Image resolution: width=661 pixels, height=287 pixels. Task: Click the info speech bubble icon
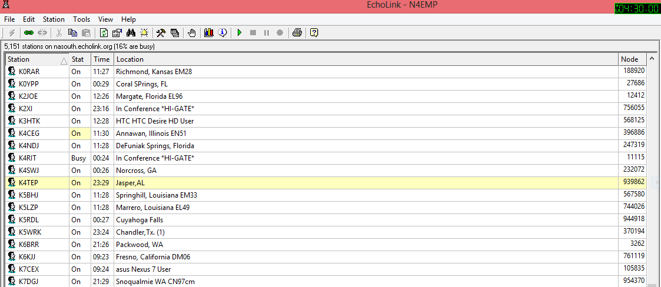(x=222, y=32)
